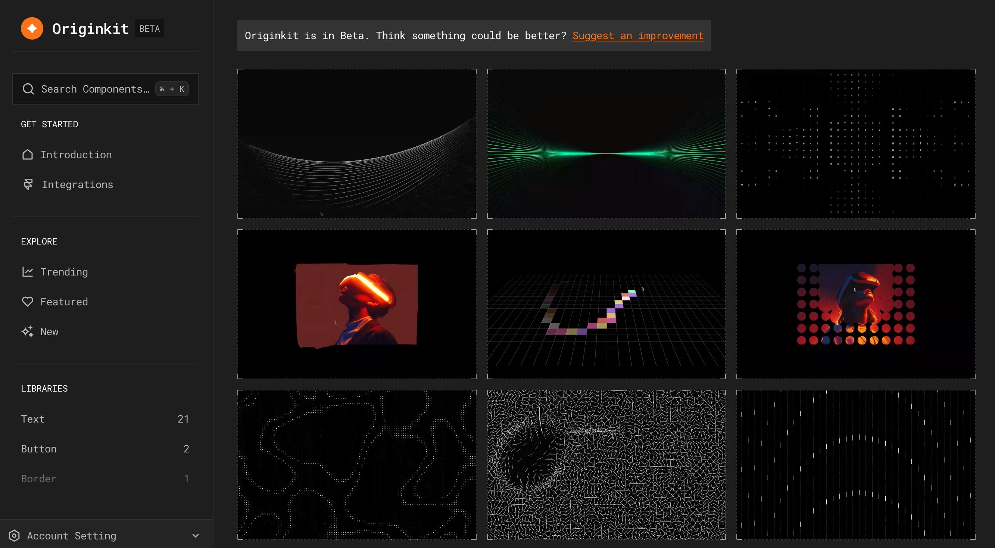This screenshot has width=995, height=548.
Task: Click the Trending chart icon
Action: click(27, 272)
